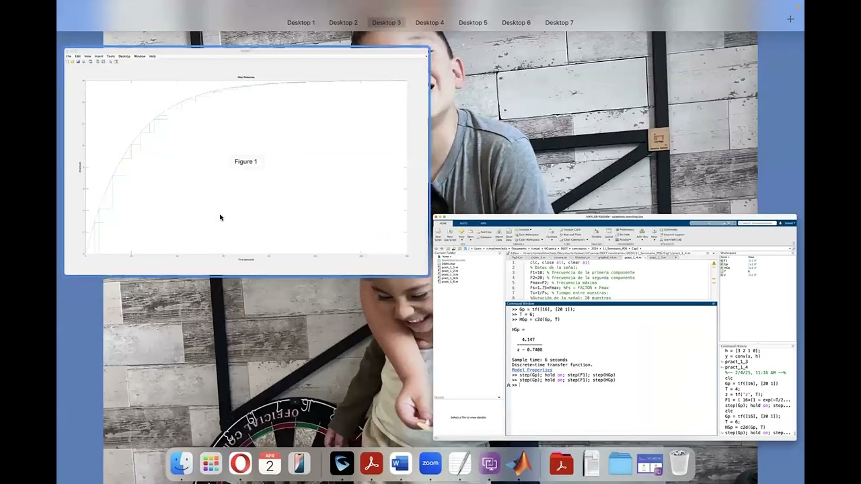Add a new desktop with plus button
This screenshot has height=484, width=861.
tap(790, 19)
